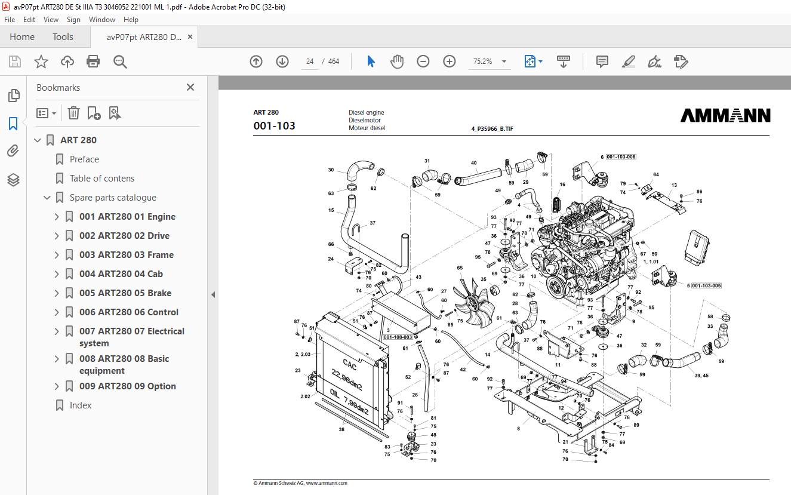Jump to the 001 ART280 01 Engine bookmark
This screenshot has height=495, width=791.
tap(127, 217)
